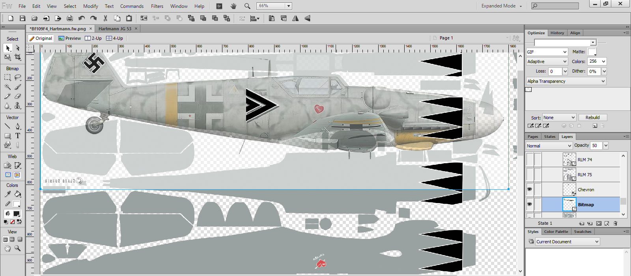The width and height of the screenshot is (631, 276).
Task: Show the RLM 74 layer
Action: click(530, 160)
